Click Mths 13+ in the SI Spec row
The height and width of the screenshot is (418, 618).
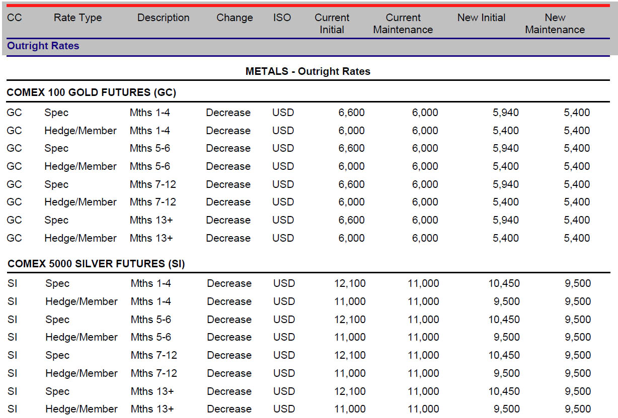pos(152,391)
